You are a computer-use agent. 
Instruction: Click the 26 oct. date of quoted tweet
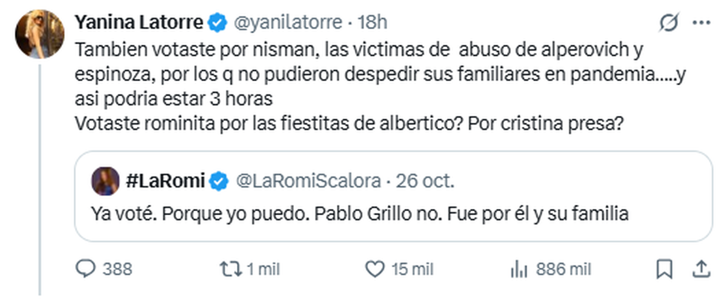[x=425, y=181]
